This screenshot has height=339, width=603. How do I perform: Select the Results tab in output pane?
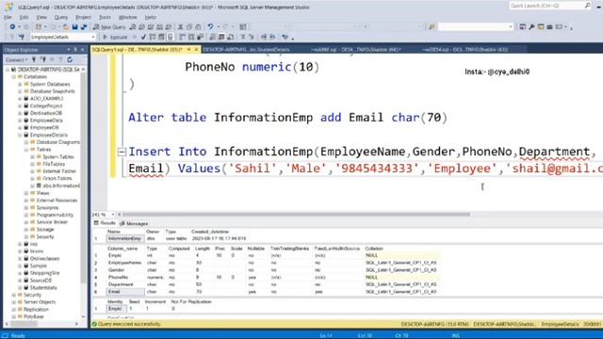pyautogui.click(x=105, y=223)
